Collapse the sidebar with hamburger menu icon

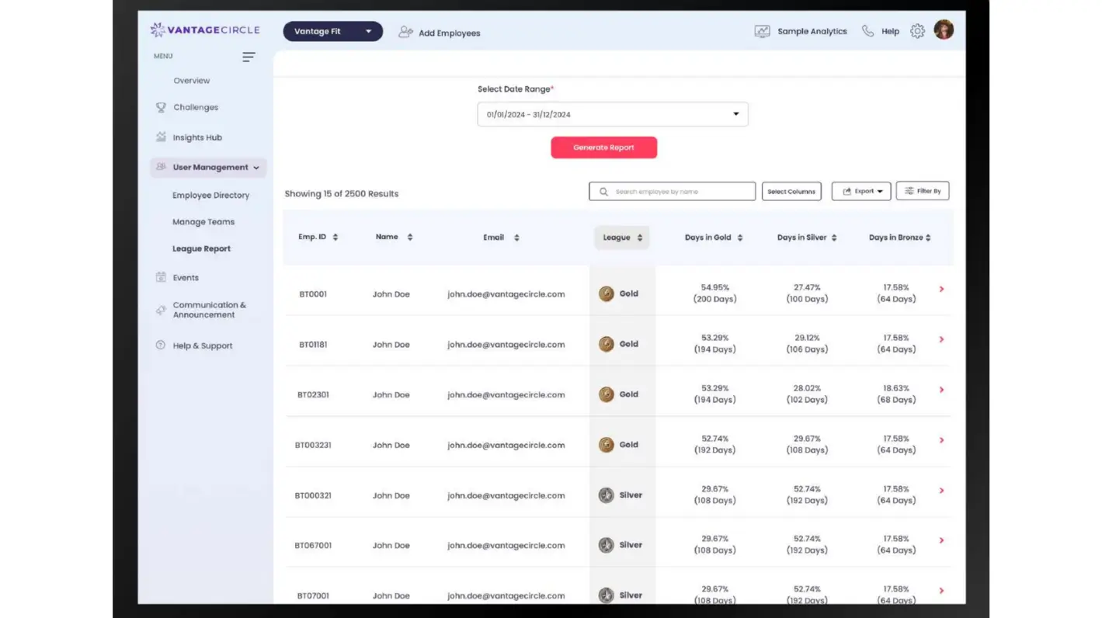tap(249, 57)
